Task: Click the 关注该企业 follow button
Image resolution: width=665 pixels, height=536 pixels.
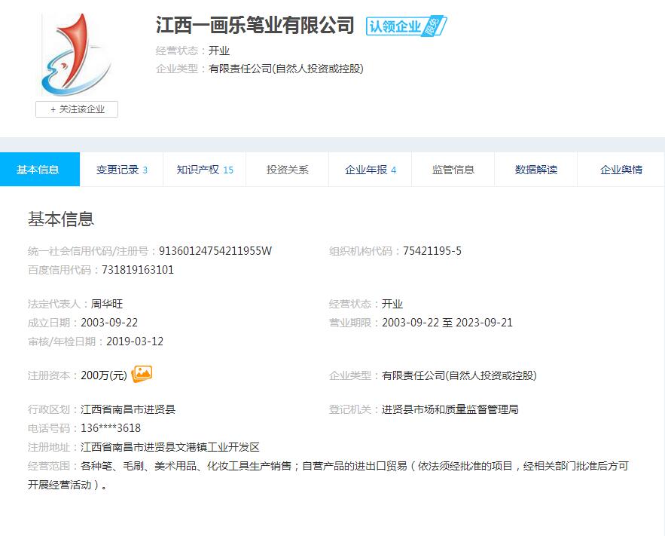Action: [77, 109]
